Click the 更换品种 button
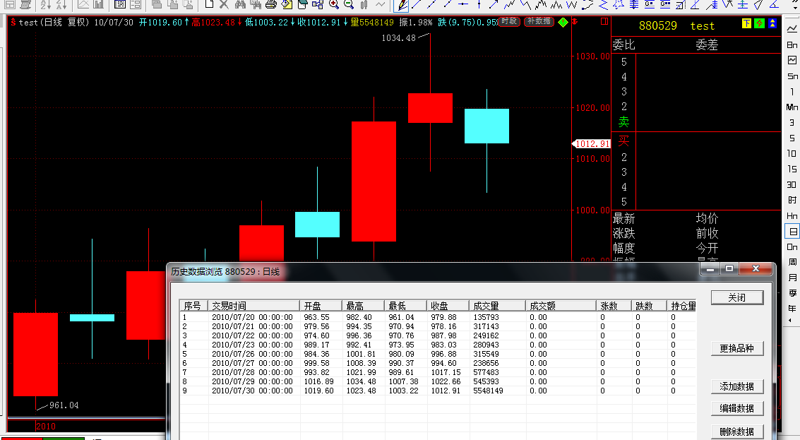Viewport: 800px width, 440px height. tap(736, 349)
